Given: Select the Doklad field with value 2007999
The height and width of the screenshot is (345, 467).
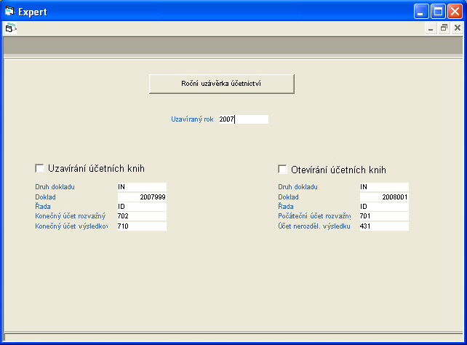Looking at the screenshot, I should coord(141,197).
